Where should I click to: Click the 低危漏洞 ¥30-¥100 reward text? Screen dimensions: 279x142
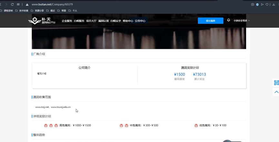tap(213, 126)
